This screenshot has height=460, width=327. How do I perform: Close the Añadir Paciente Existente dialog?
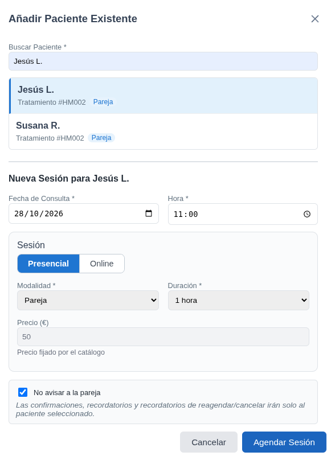pos(314,19)
